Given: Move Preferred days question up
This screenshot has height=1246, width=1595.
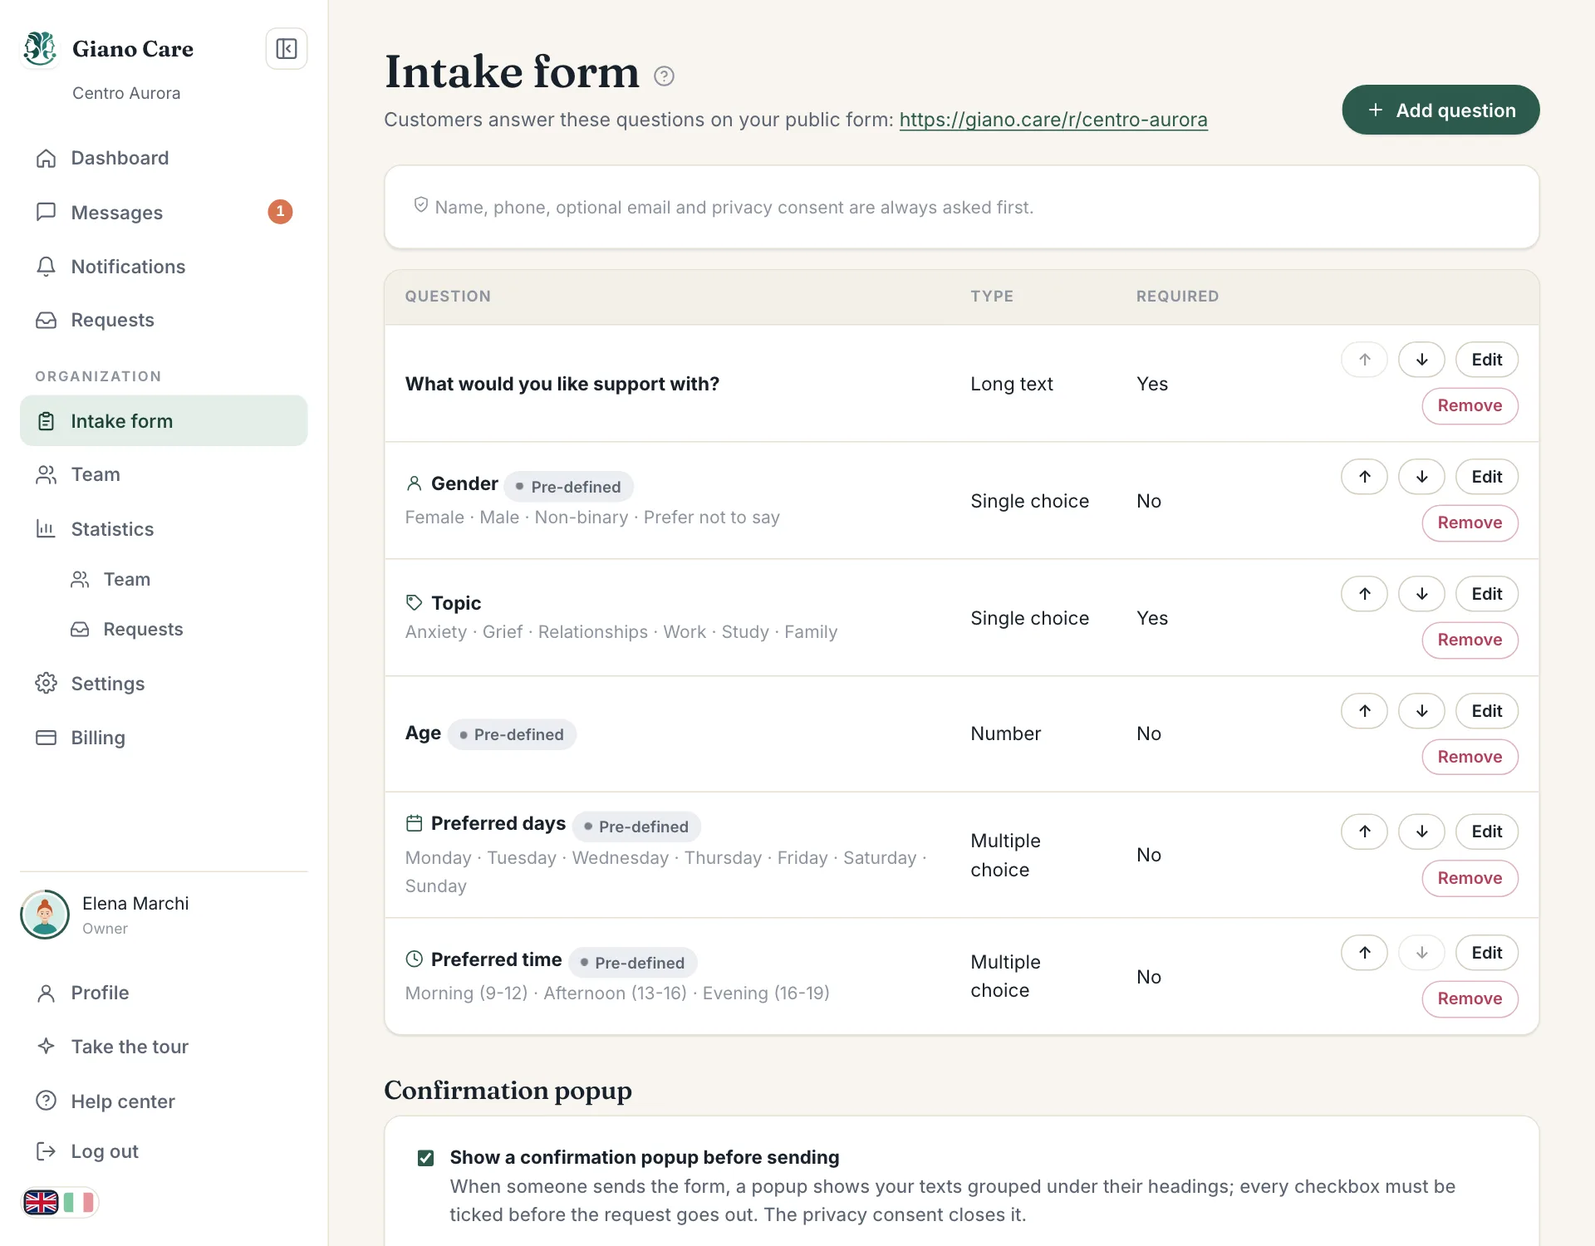Looking at the screenshot, I should [1364, 831].
